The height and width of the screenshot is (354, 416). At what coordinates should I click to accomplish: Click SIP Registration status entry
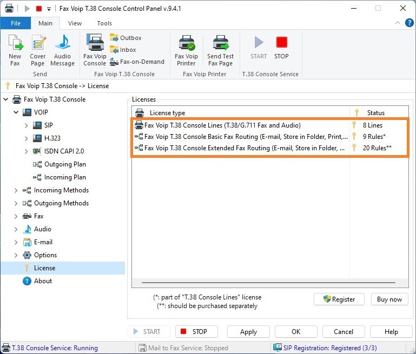pyautogui.click(x=325, y=348)
